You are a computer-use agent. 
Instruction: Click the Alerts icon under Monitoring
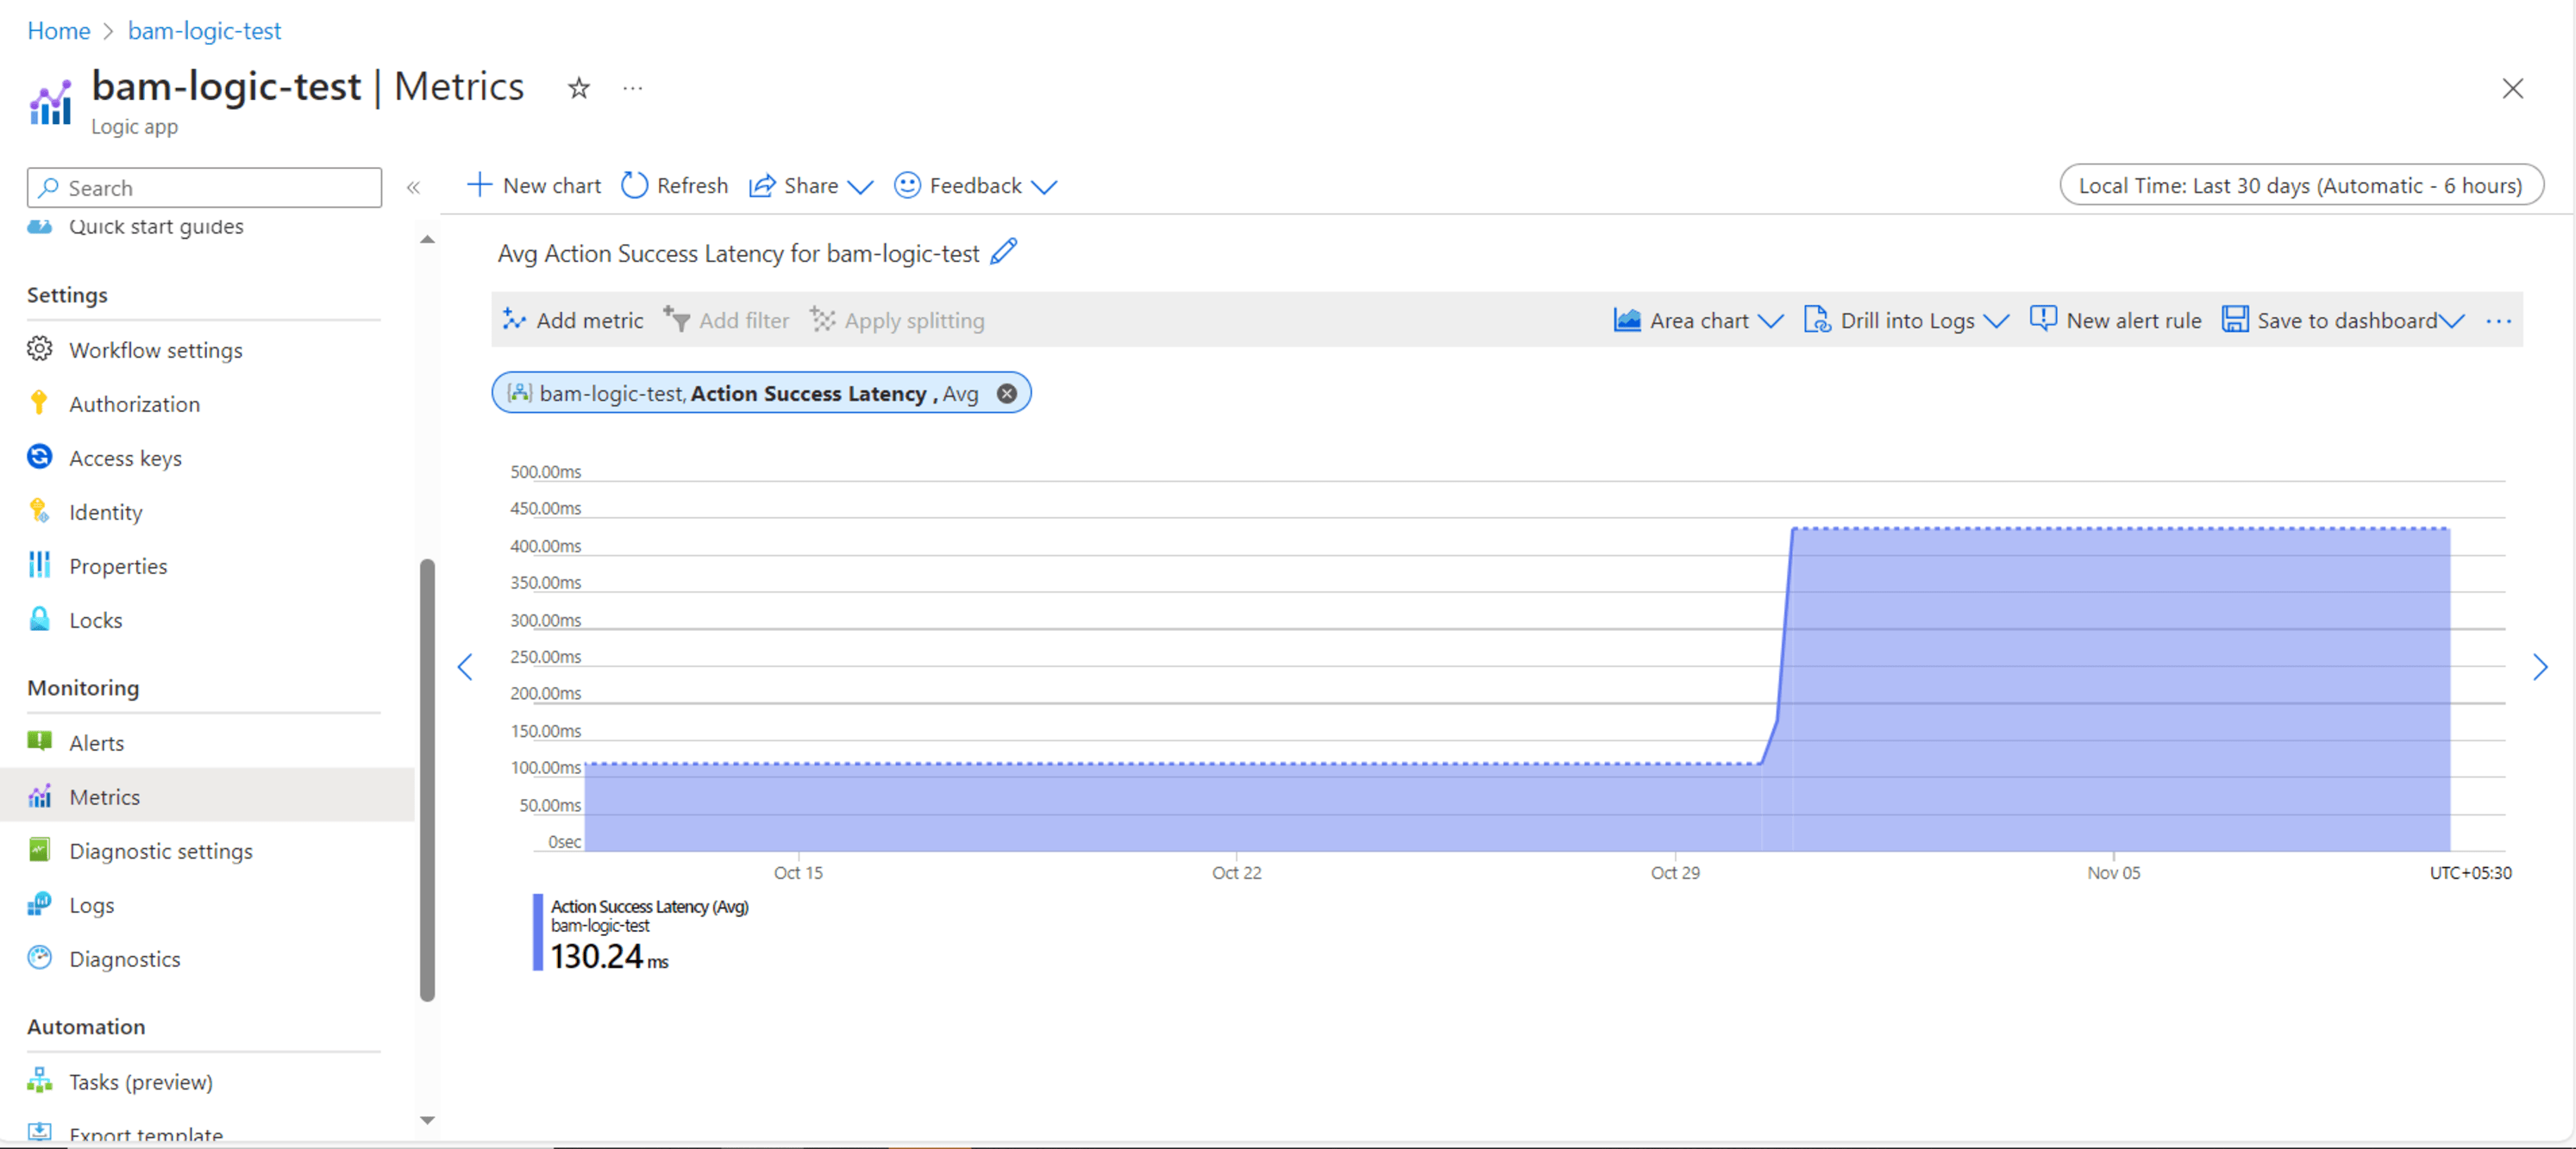(39, 741)
